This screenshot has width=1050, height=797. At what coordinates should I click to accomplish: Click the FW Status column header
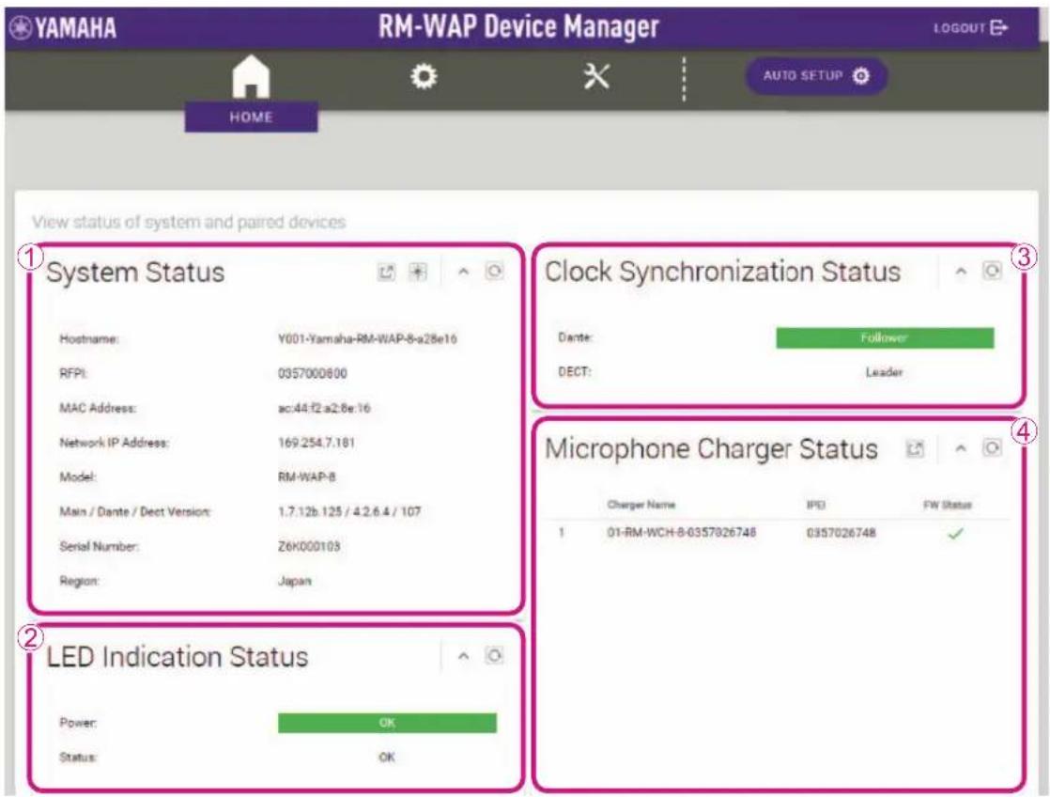tap(947, 505)
